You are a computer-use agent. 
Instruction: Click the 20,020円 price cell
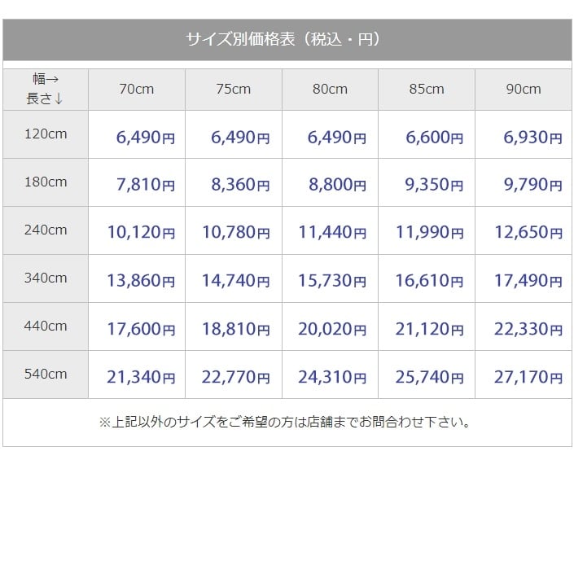coord(330,326)
